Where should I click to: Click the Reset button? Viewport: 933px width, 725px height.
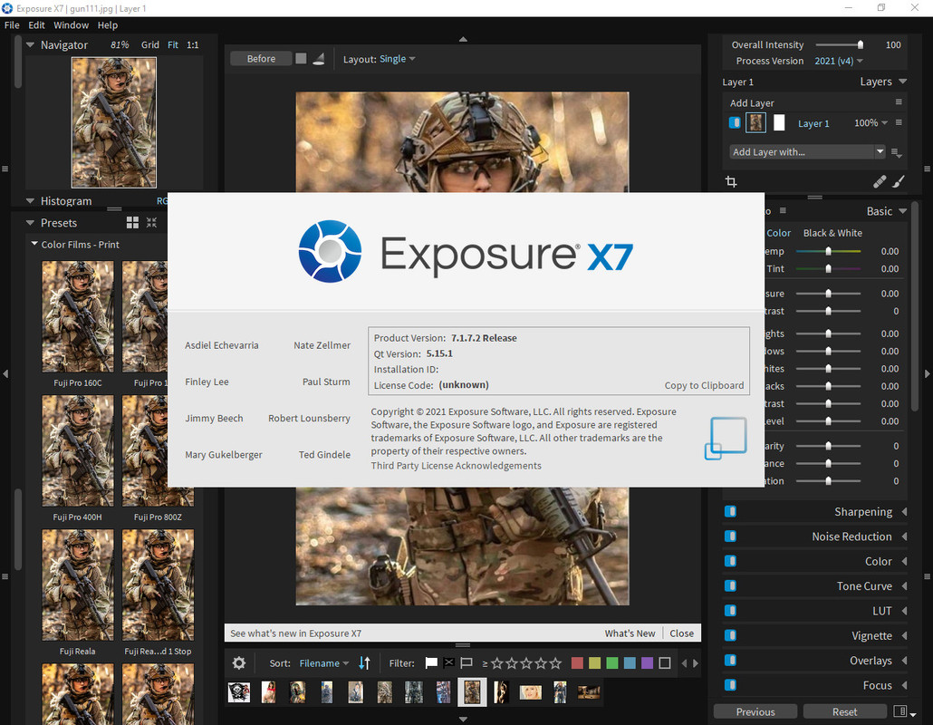click(844, 712)
